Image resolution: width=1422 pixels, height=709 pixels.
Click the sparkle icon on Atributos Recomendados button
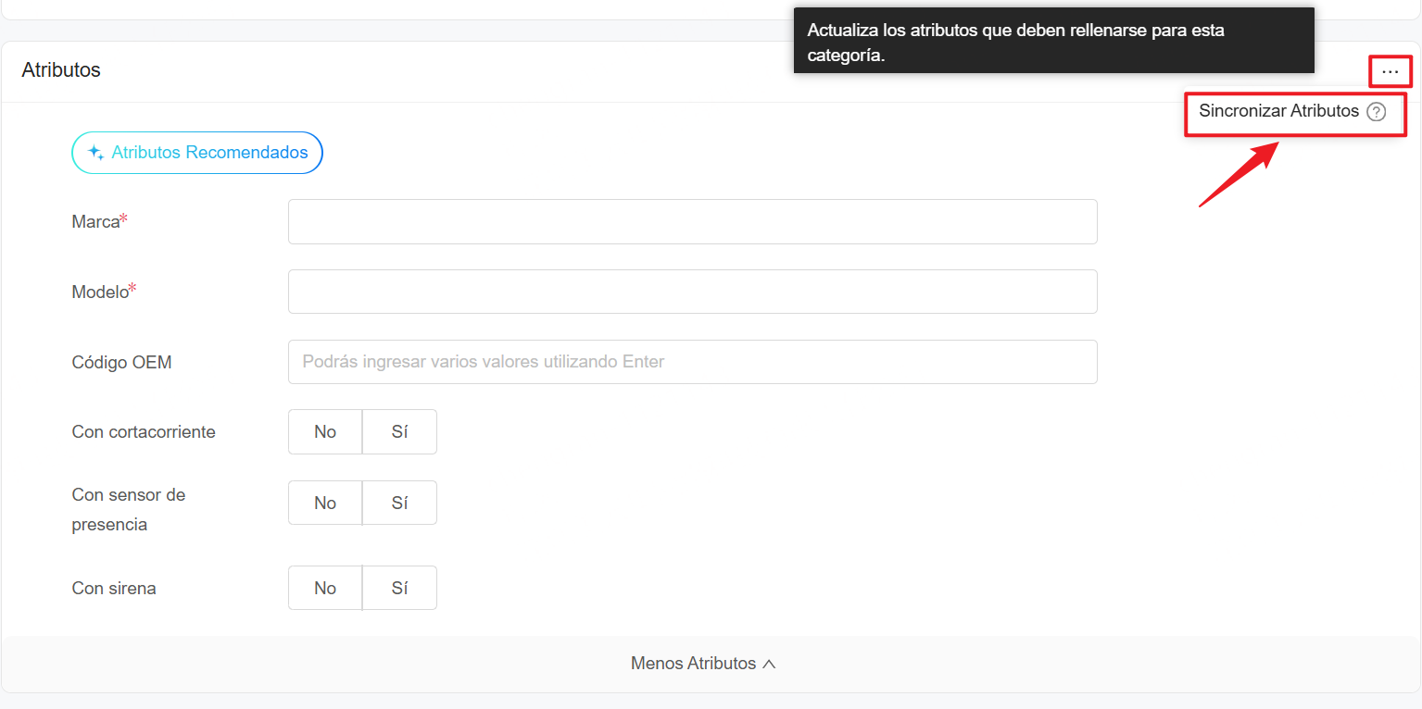point(95,152)
